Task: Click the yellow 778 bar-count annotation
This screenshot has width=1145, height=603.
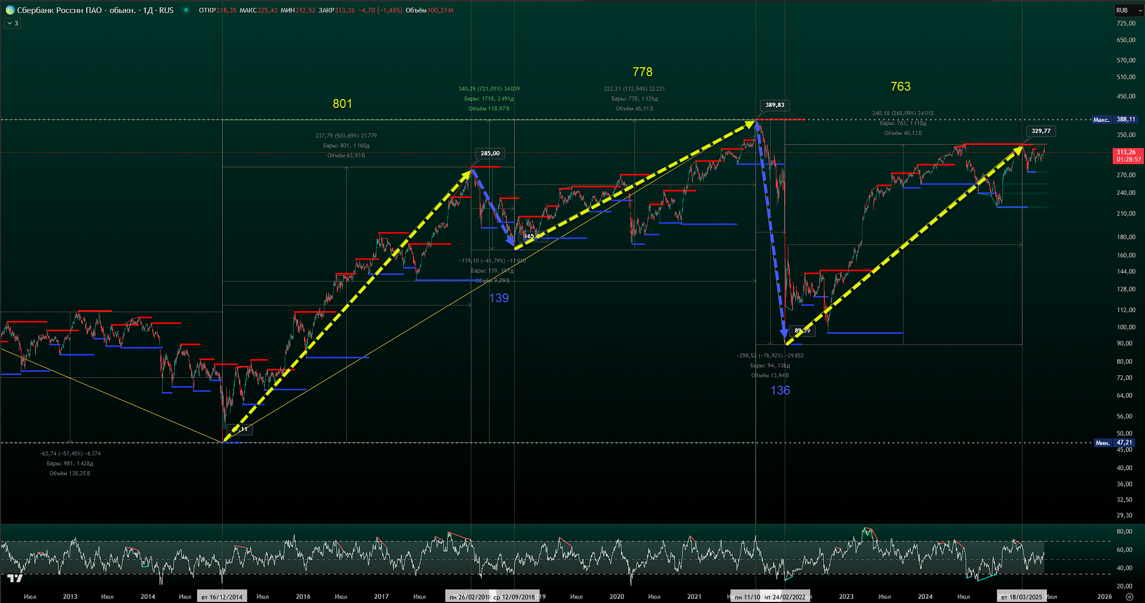Action: pos(642,72)
